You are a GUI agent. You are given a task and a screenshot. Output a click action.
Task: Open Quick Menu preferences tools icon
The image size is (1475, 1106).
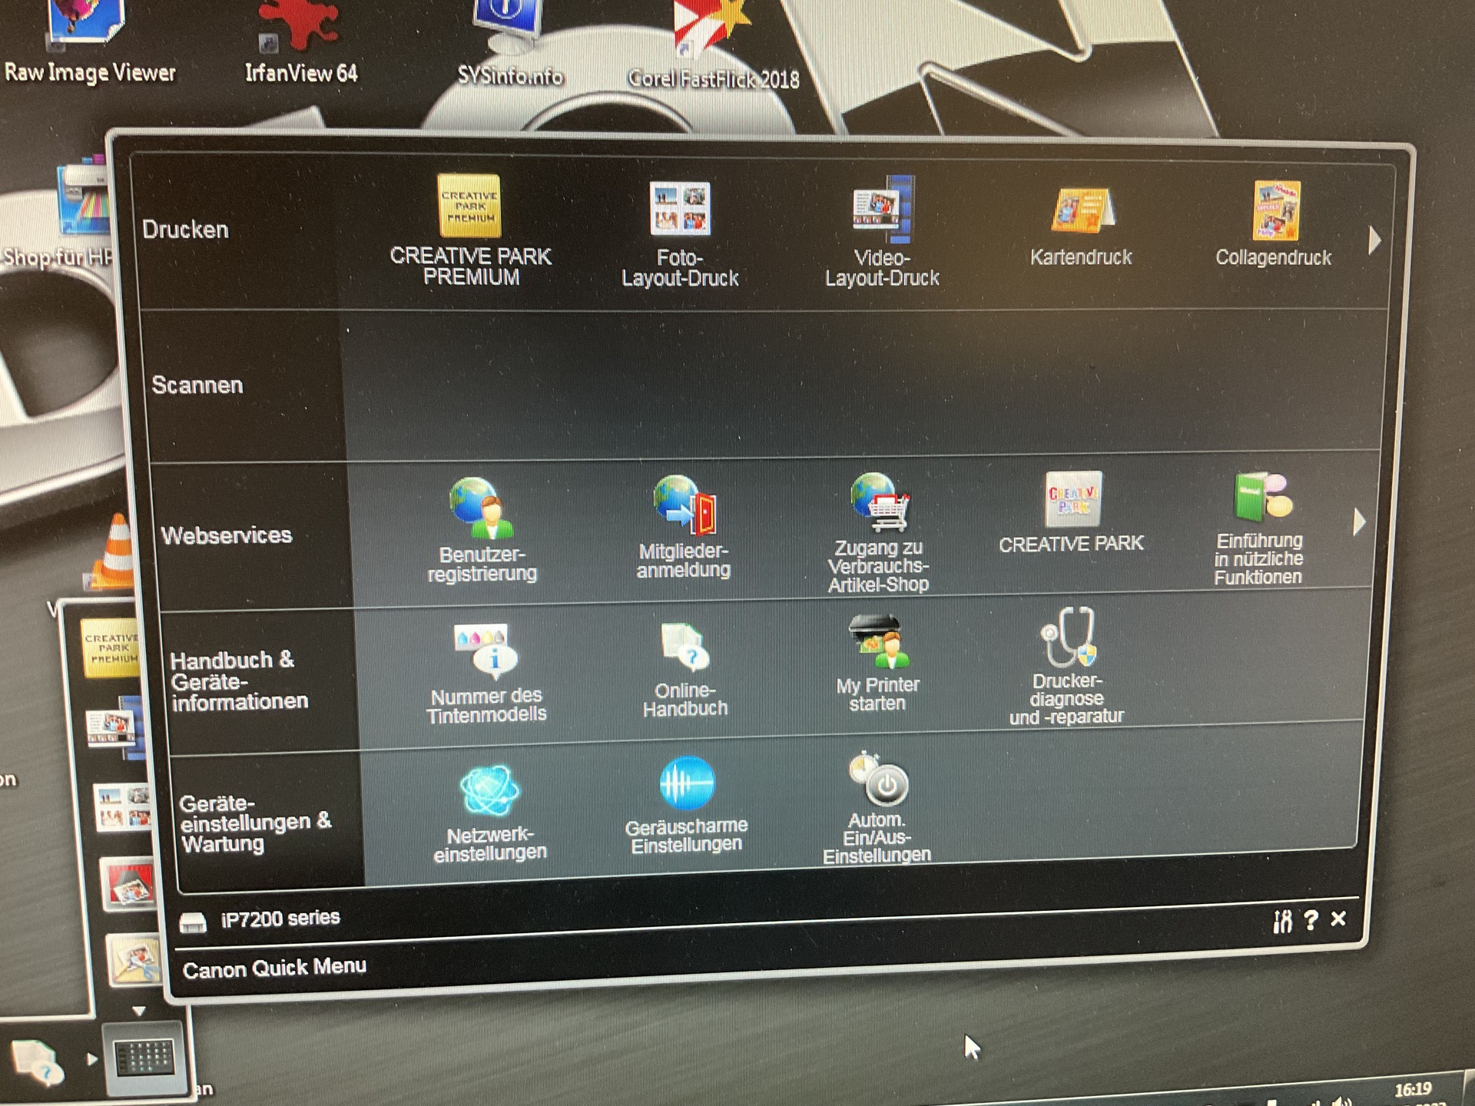[1282, 921]
